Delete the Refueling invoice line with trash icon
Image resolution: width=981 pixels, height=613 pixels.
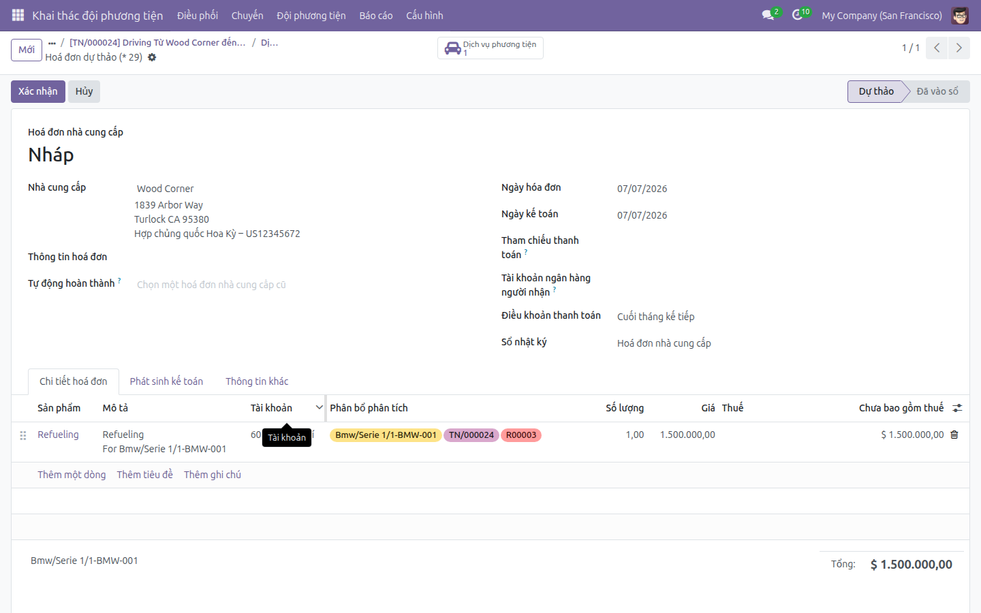point(954,435)
